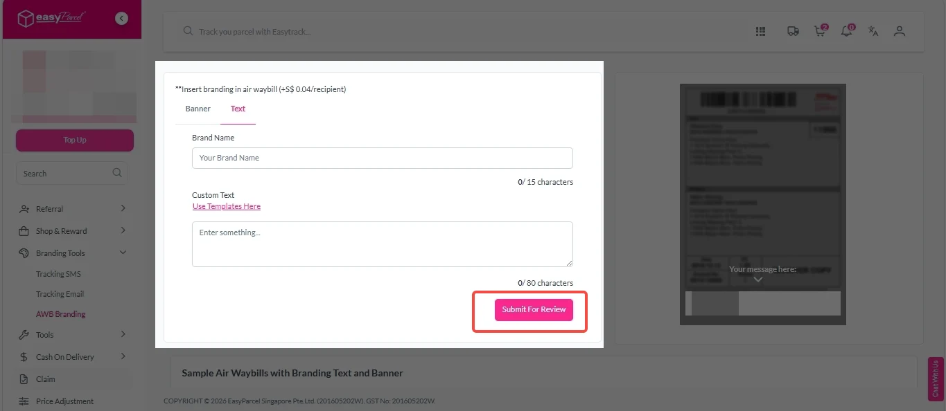Collapse sidebar with the arrow button
The width and height of the screenshot is (946, 411).
(122, 19)
